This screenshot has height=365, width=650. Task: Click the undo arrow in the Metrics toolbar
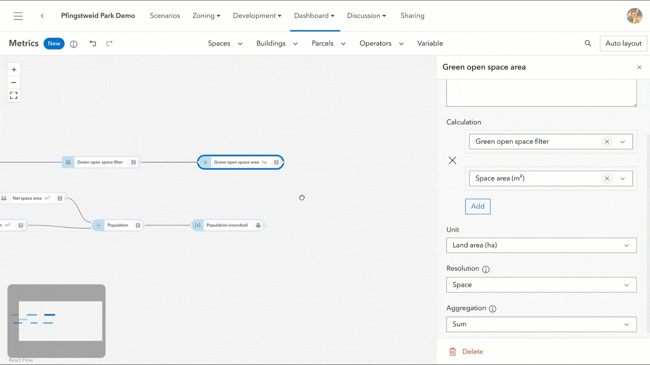[93, 43]
